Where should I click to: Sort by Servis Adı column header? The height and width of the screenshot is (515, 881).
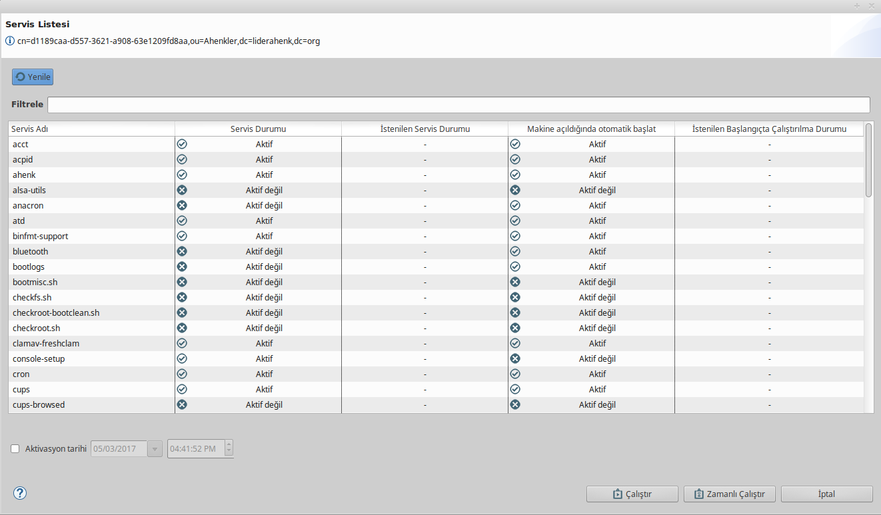tap(92, 129)
